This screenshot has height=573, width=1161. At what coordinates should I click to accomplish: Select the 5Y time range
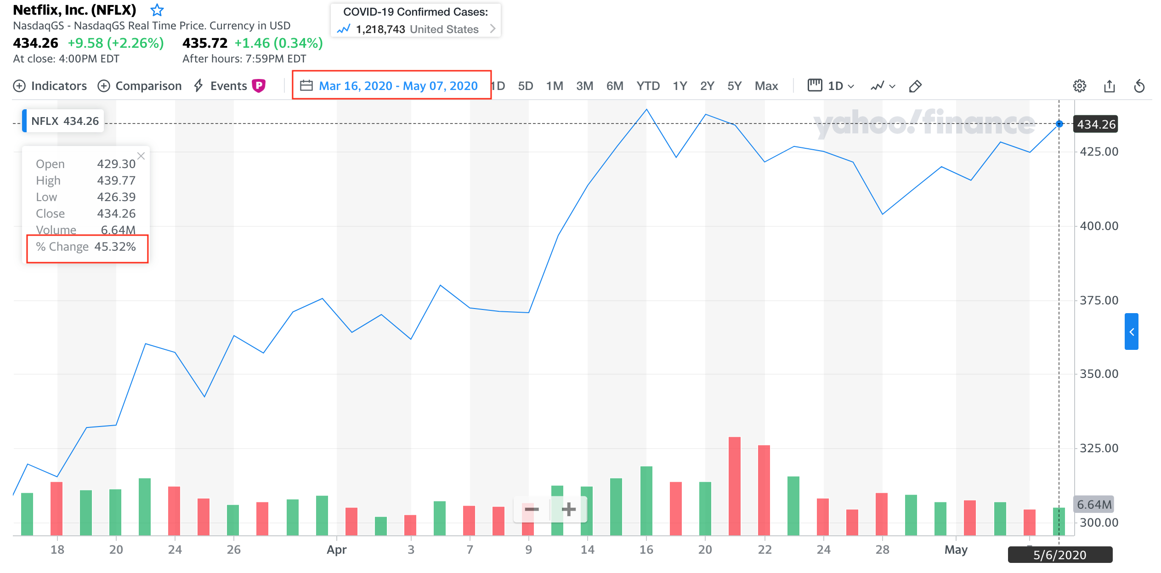[734, 86]
